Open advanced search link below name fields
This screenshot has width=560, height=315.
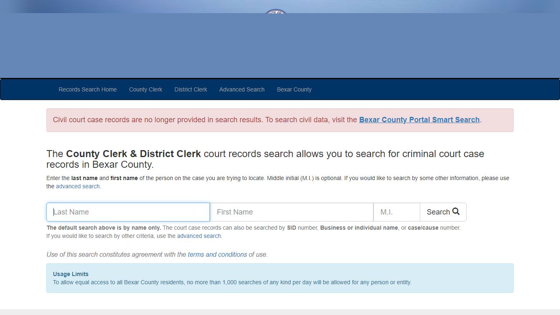[199, 236]
